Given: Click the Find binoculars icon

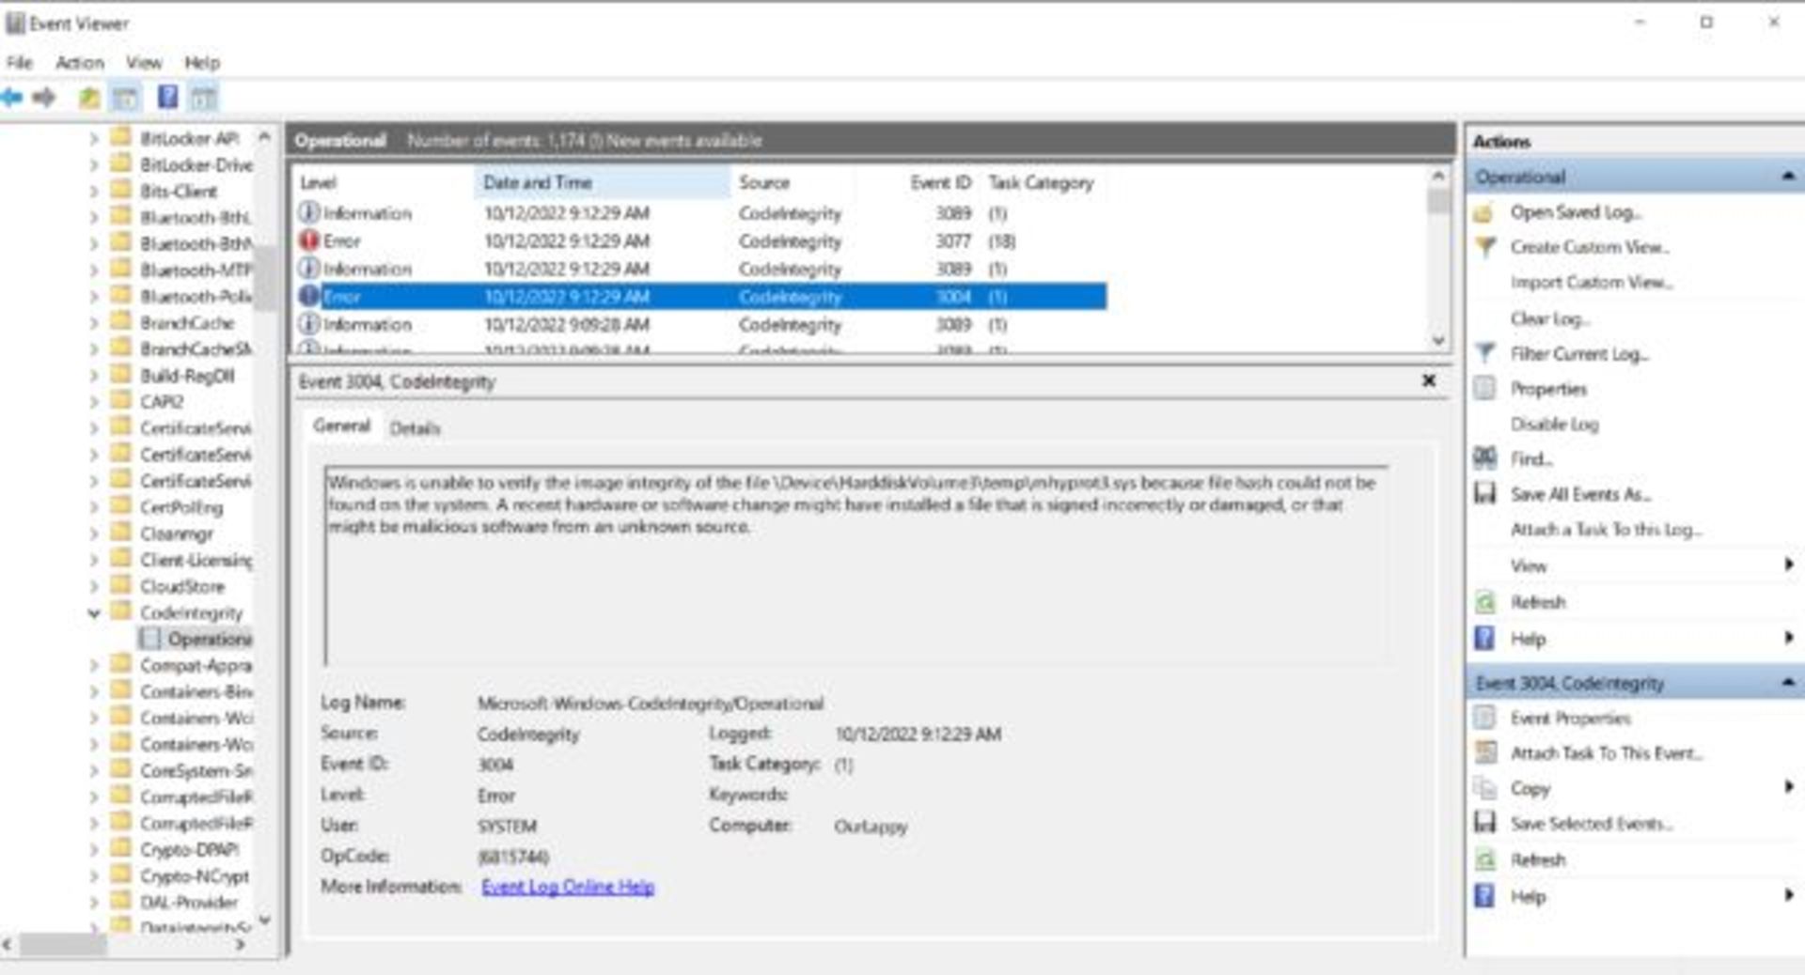Looking at the screenshot, I should (1484, 458).
